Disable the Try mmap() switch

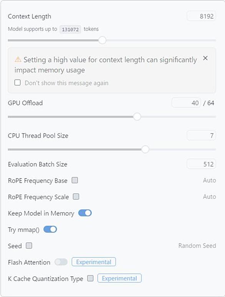[x=50, y=229]
